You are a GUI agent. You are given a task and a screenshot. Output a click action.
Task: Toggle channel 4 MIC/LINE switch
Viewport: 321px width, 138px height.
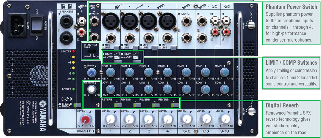coord(173,48)
